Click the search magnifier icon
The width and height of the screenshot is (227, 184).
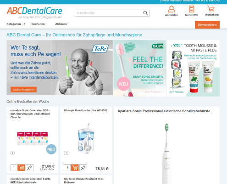(x=145, y=13)
